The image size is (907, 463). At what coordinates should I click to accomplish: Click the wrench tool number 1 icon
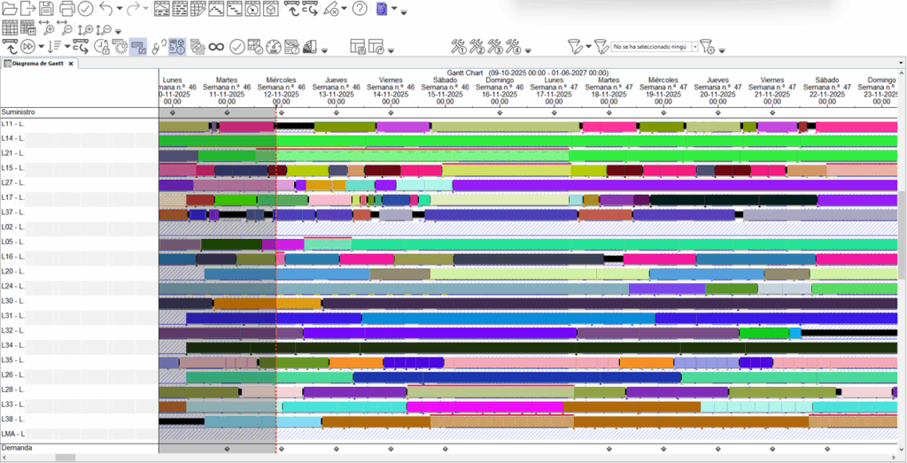(459, 46)
